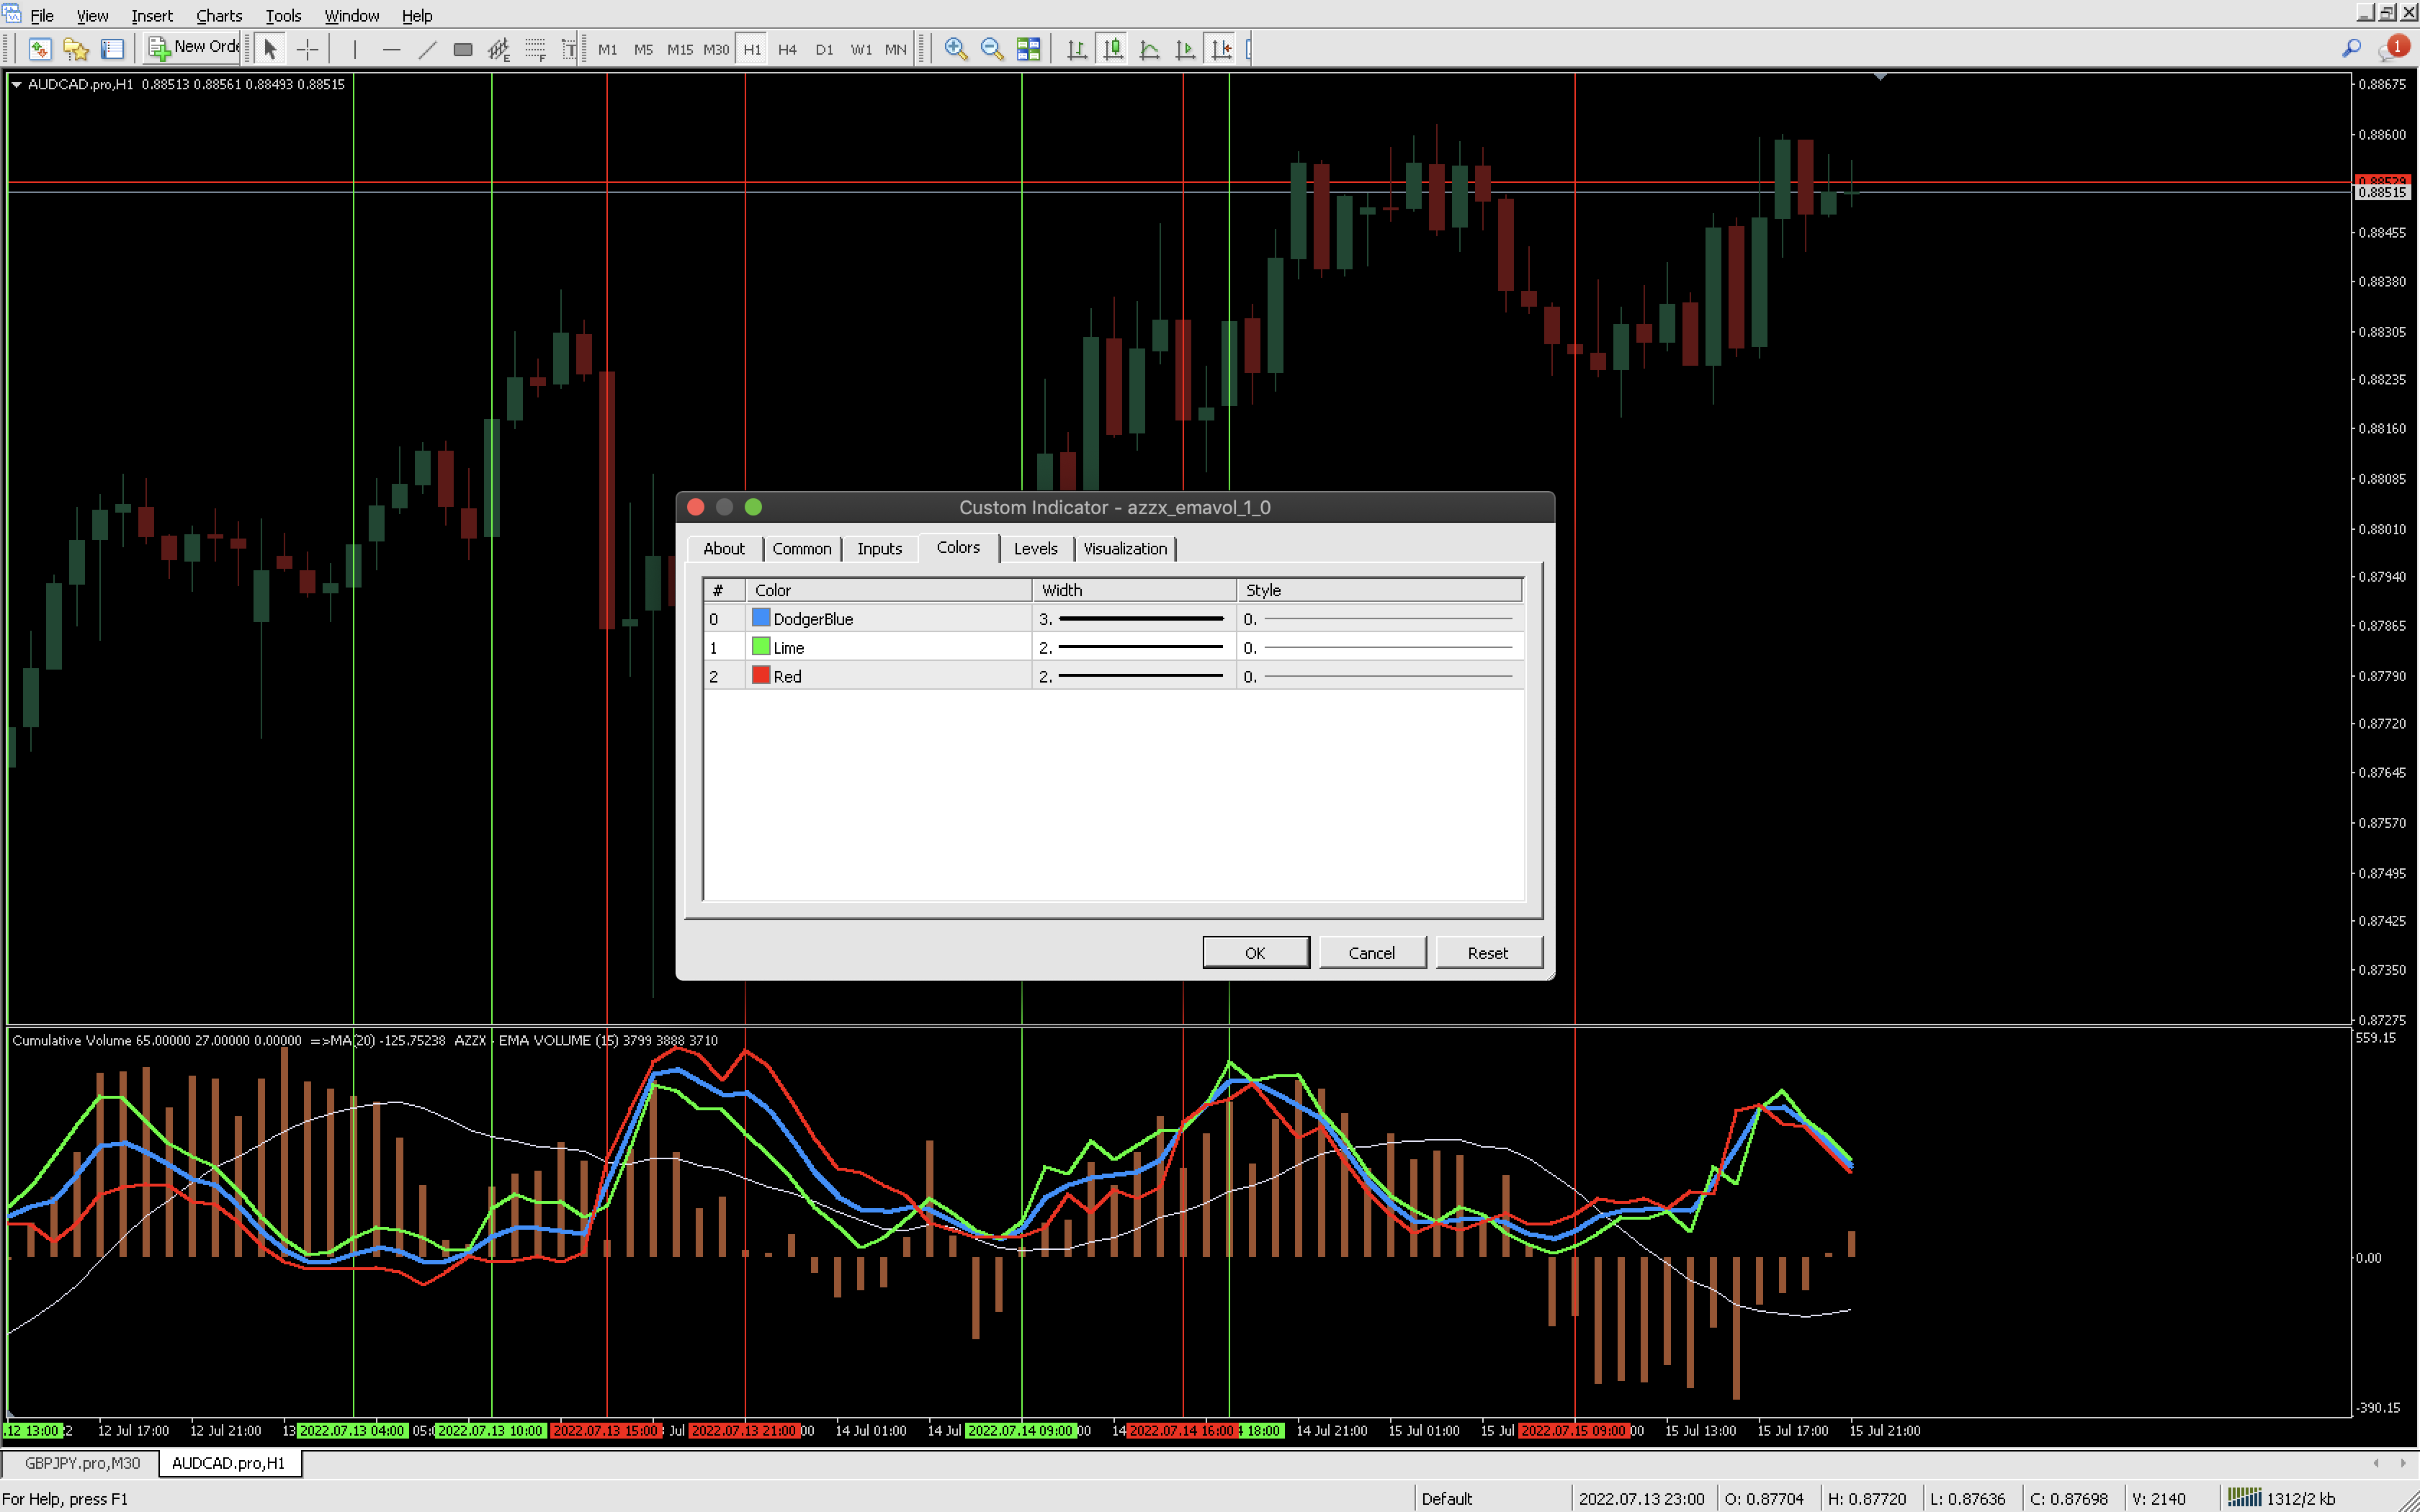Tile chart windows with grid icon

pos(1028,48)
